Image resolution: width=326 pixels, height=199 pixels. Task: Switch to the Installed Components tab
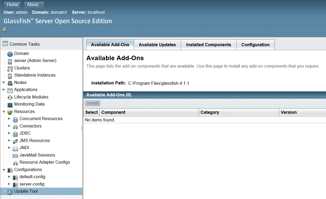(x=208, y=45)
